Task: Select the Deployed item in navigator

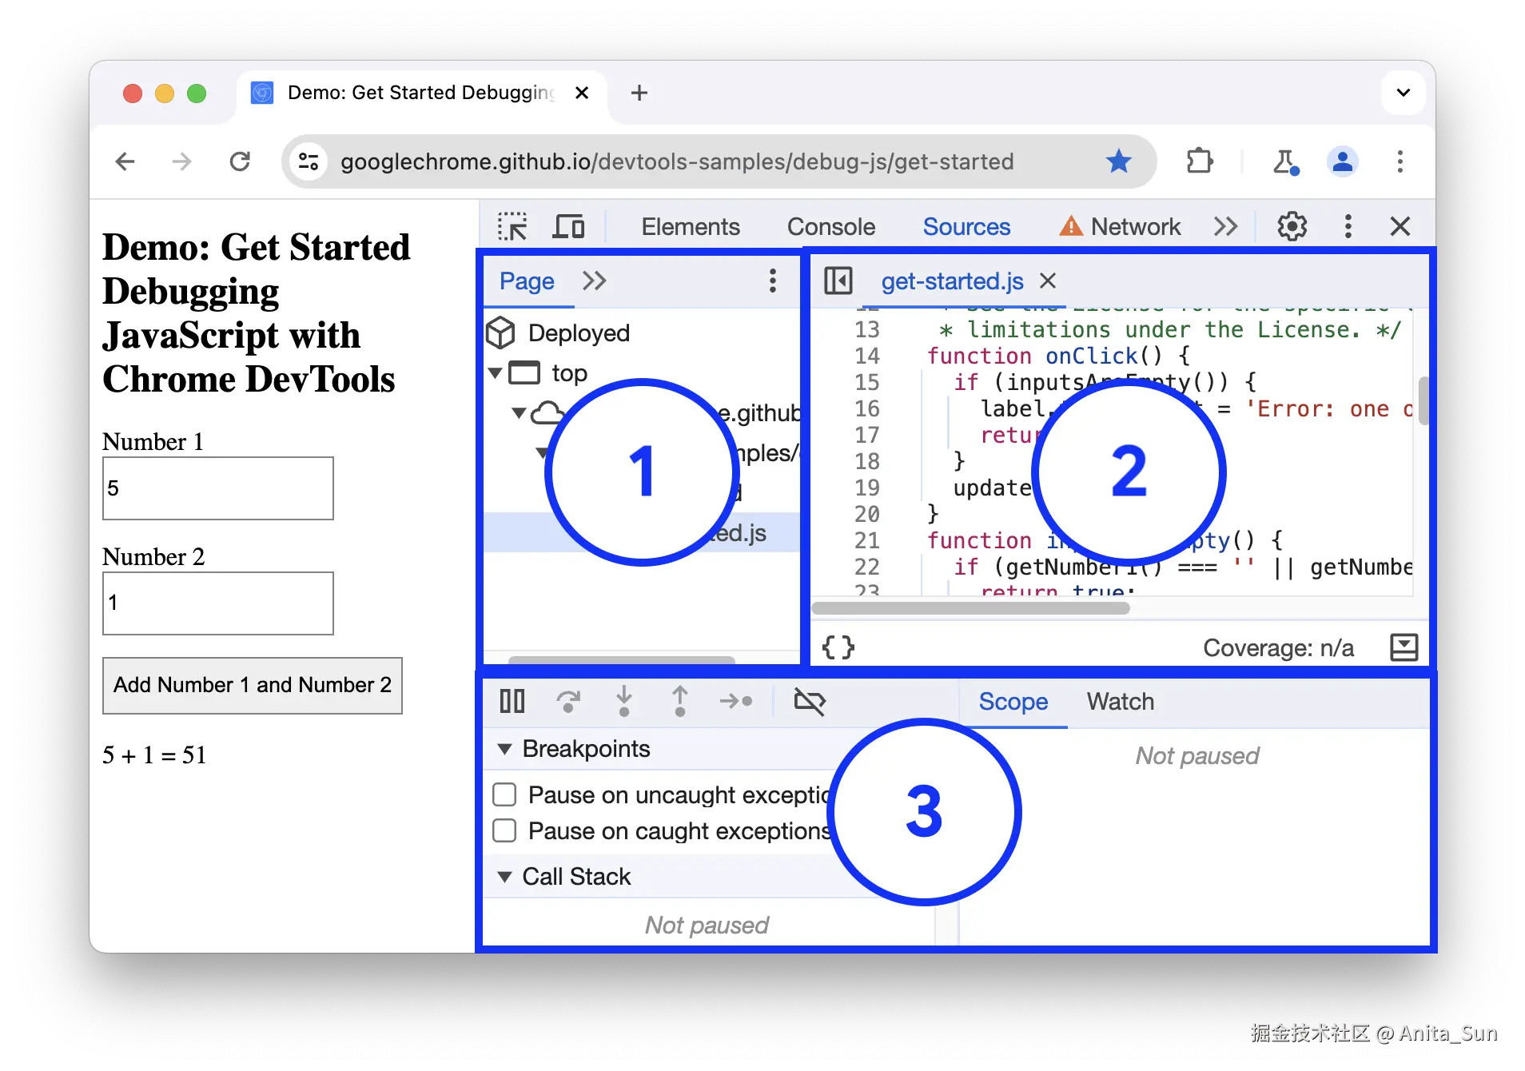Action: tap(579, 333)
